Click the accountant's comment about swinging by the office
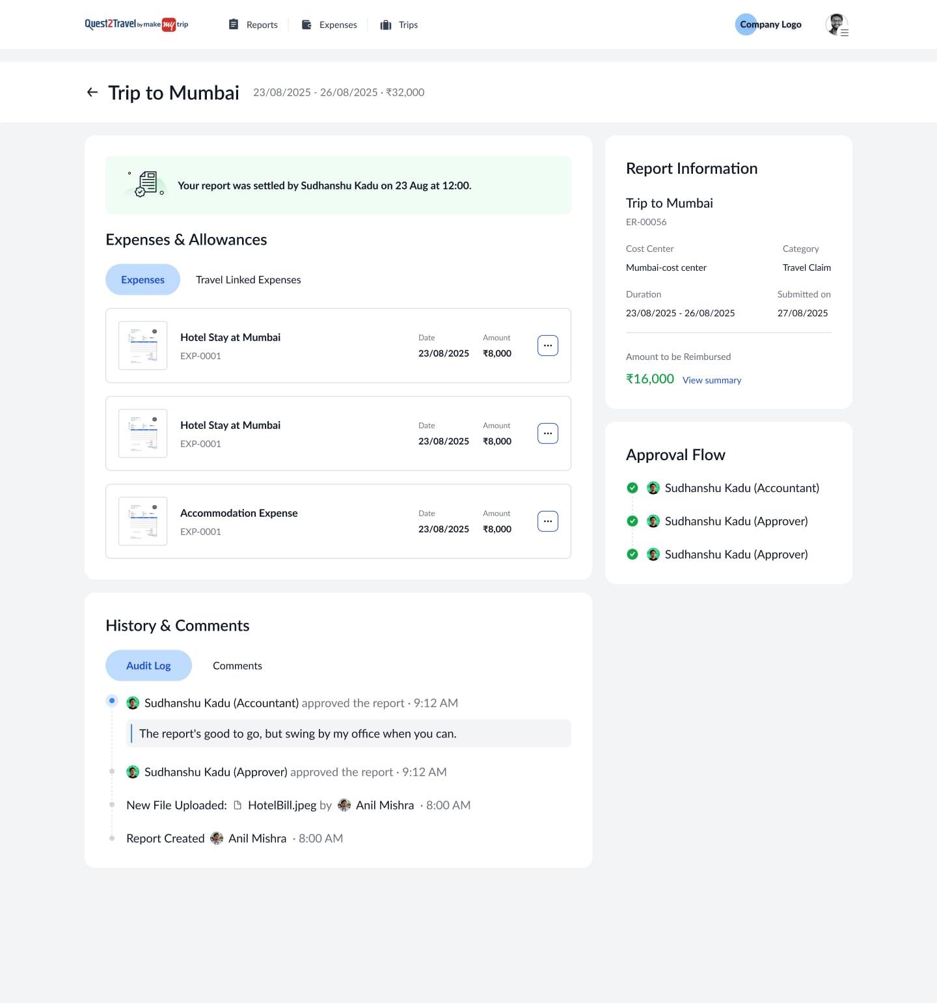 (348, 734)
